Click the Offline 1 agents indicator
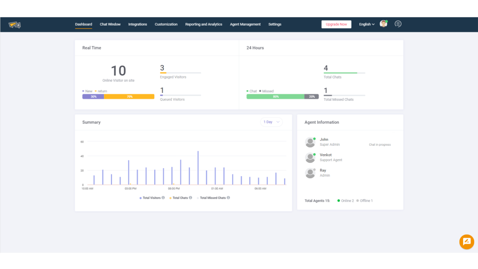 click(364, 201)
